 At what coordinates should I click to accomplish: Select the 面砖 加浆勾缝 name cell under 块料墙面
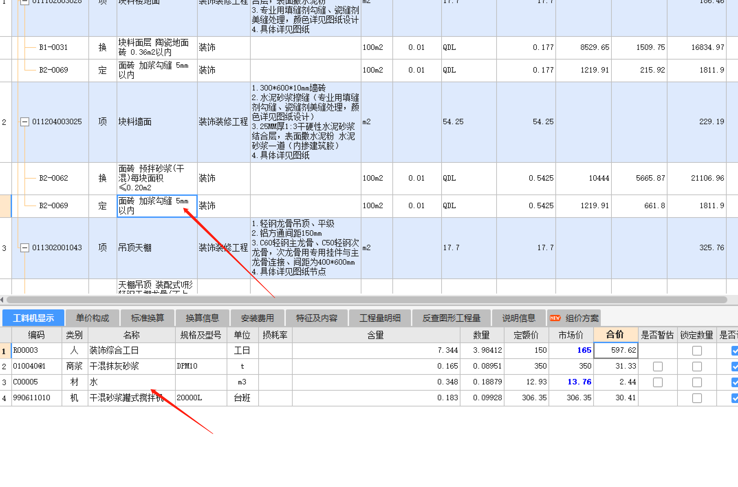click(157, 206)
